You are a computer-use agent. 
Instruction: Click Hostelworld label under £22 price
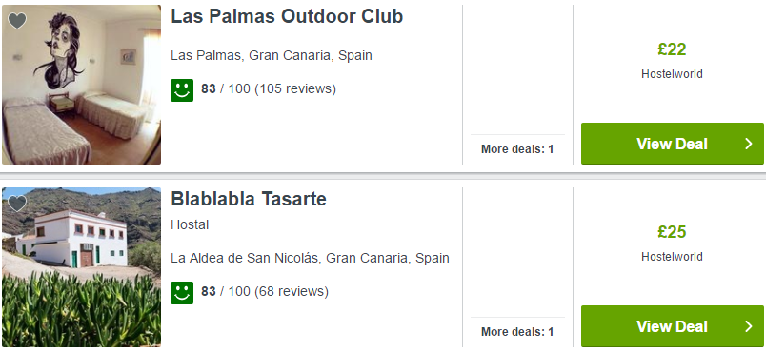(x=672, y=74)
